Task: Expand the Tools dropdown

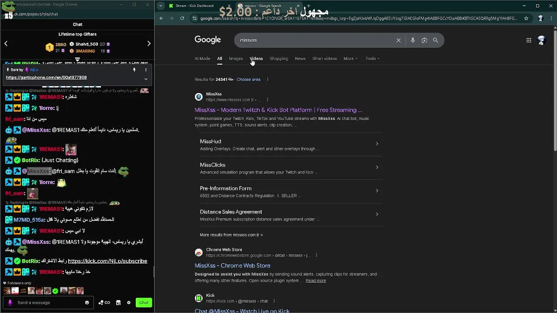Action: point(372,58)
